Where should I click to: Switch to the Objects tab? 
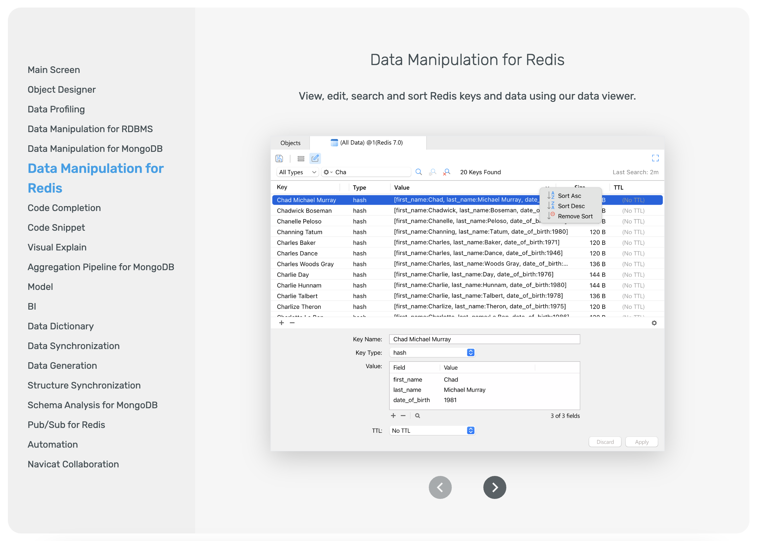click(x=290, y=143)
